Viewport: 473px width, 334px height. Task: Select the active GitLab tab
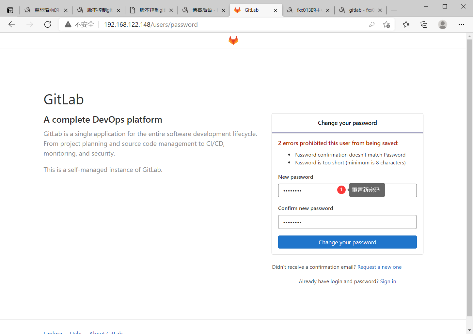pos(255,10)
